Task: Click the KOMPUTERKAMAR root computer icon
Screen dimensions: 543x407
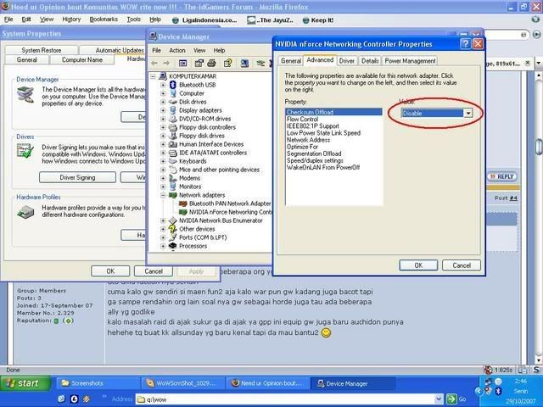Action: click(163, 76)
